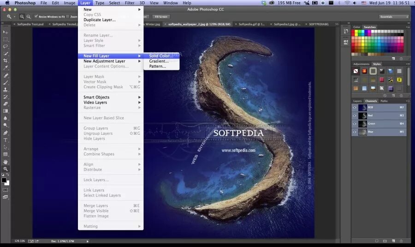415x247 pixels.
Task: Reset default foreground and background colors
Action: coord(3,175)
